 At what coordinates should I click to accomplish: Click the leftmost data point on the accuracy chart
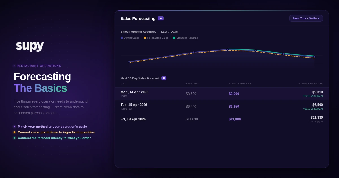[x=129, y=62]
